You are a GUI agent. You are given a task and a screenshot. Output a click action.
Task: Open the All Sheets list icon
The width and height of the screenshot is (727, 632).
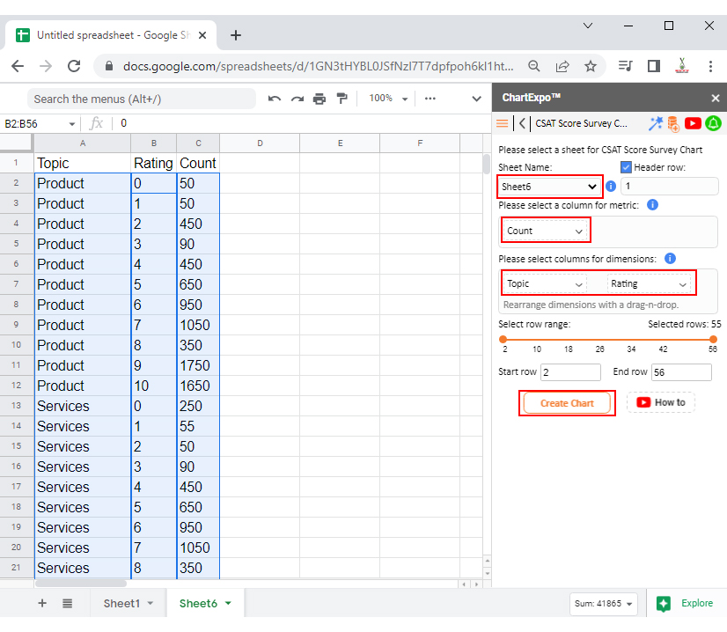[x=67, y=603]
